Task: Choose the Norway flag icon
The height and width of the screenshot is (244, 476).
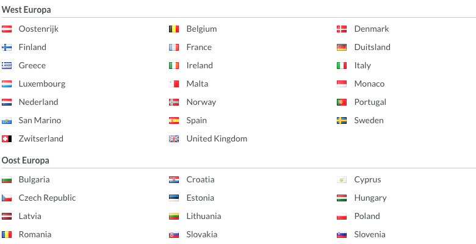Action: (174, 102)
